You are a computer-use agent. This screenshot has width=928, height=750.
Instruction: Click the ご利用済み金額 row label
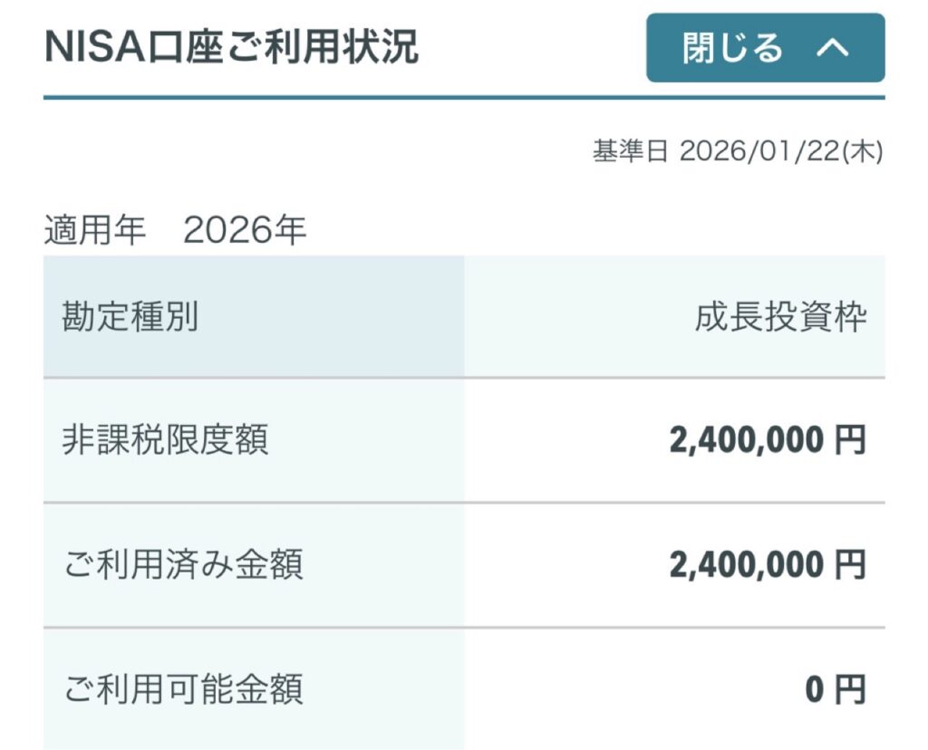pyautogui.click(x=182, y=564)
